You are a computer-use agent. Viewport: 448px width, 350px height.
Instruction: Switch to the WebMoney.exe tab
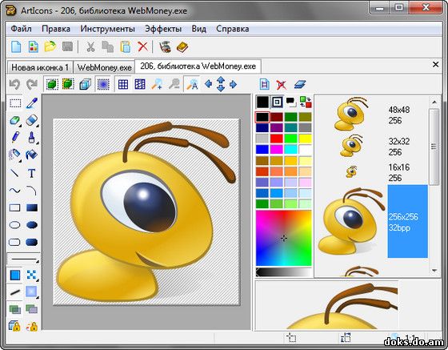(x=104, y=67)
